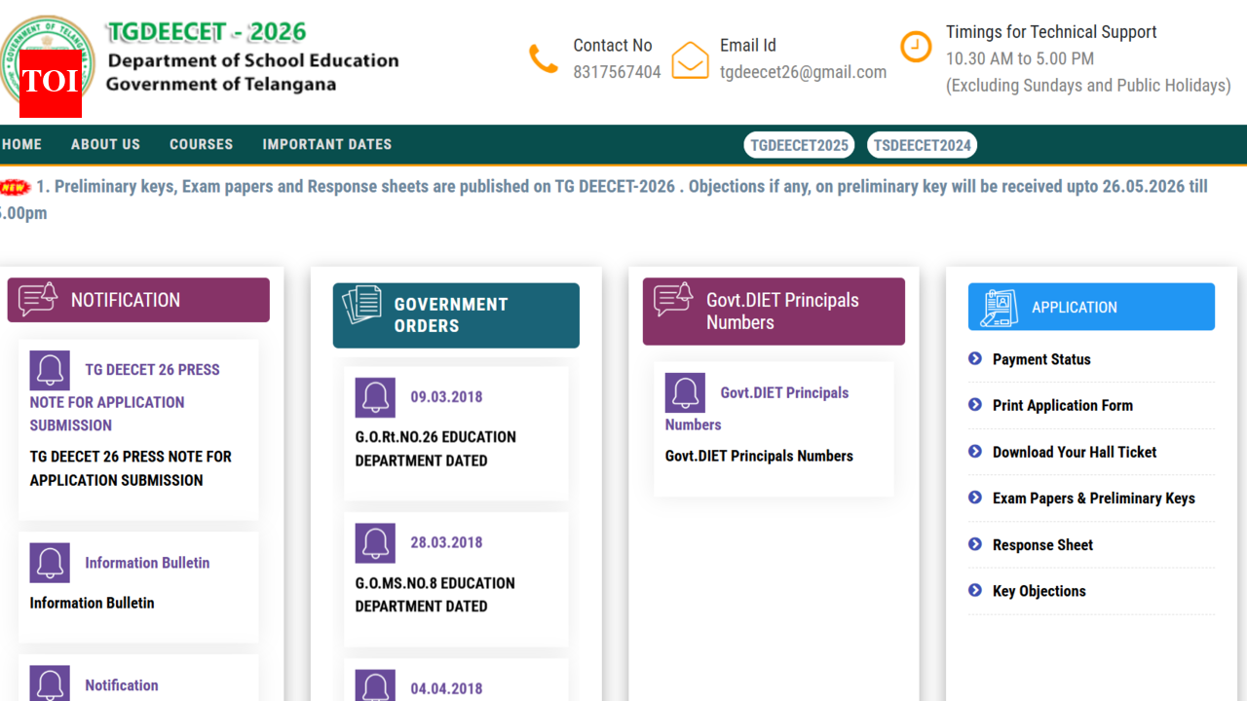Click contact number 8317567404

pyautogui.click(x=617, y=72)
